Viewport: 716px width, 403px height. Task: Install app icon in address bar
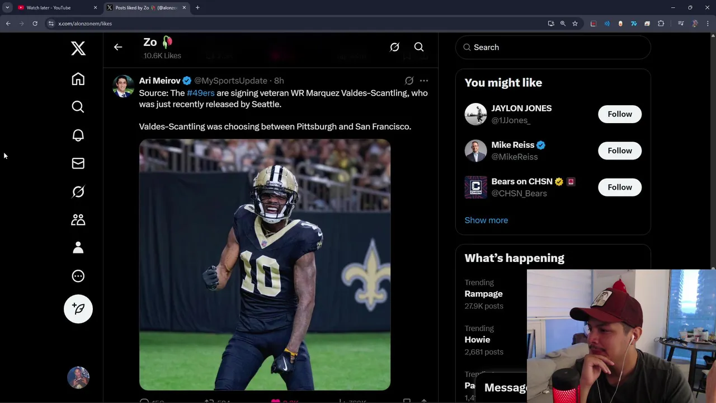pyautogui.click(x=551, y=24)
